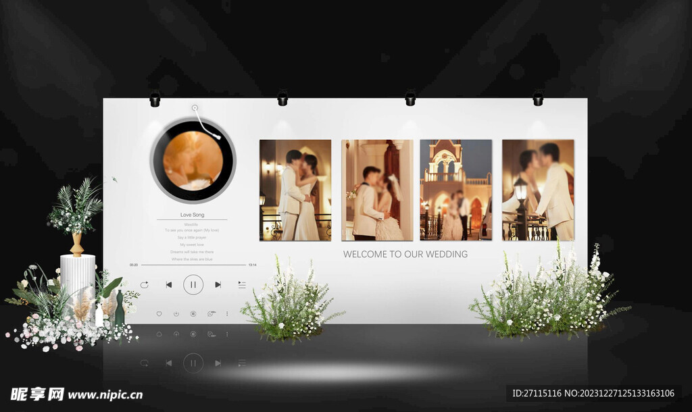This screenshot has width=692, height=412.
Task: Open the playlist queue icon
Action: pyautogui.click(x=242, y=284)
